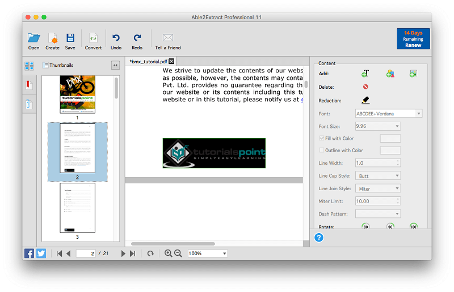Pick the Fill with Color swatch

tap(390, 138)
